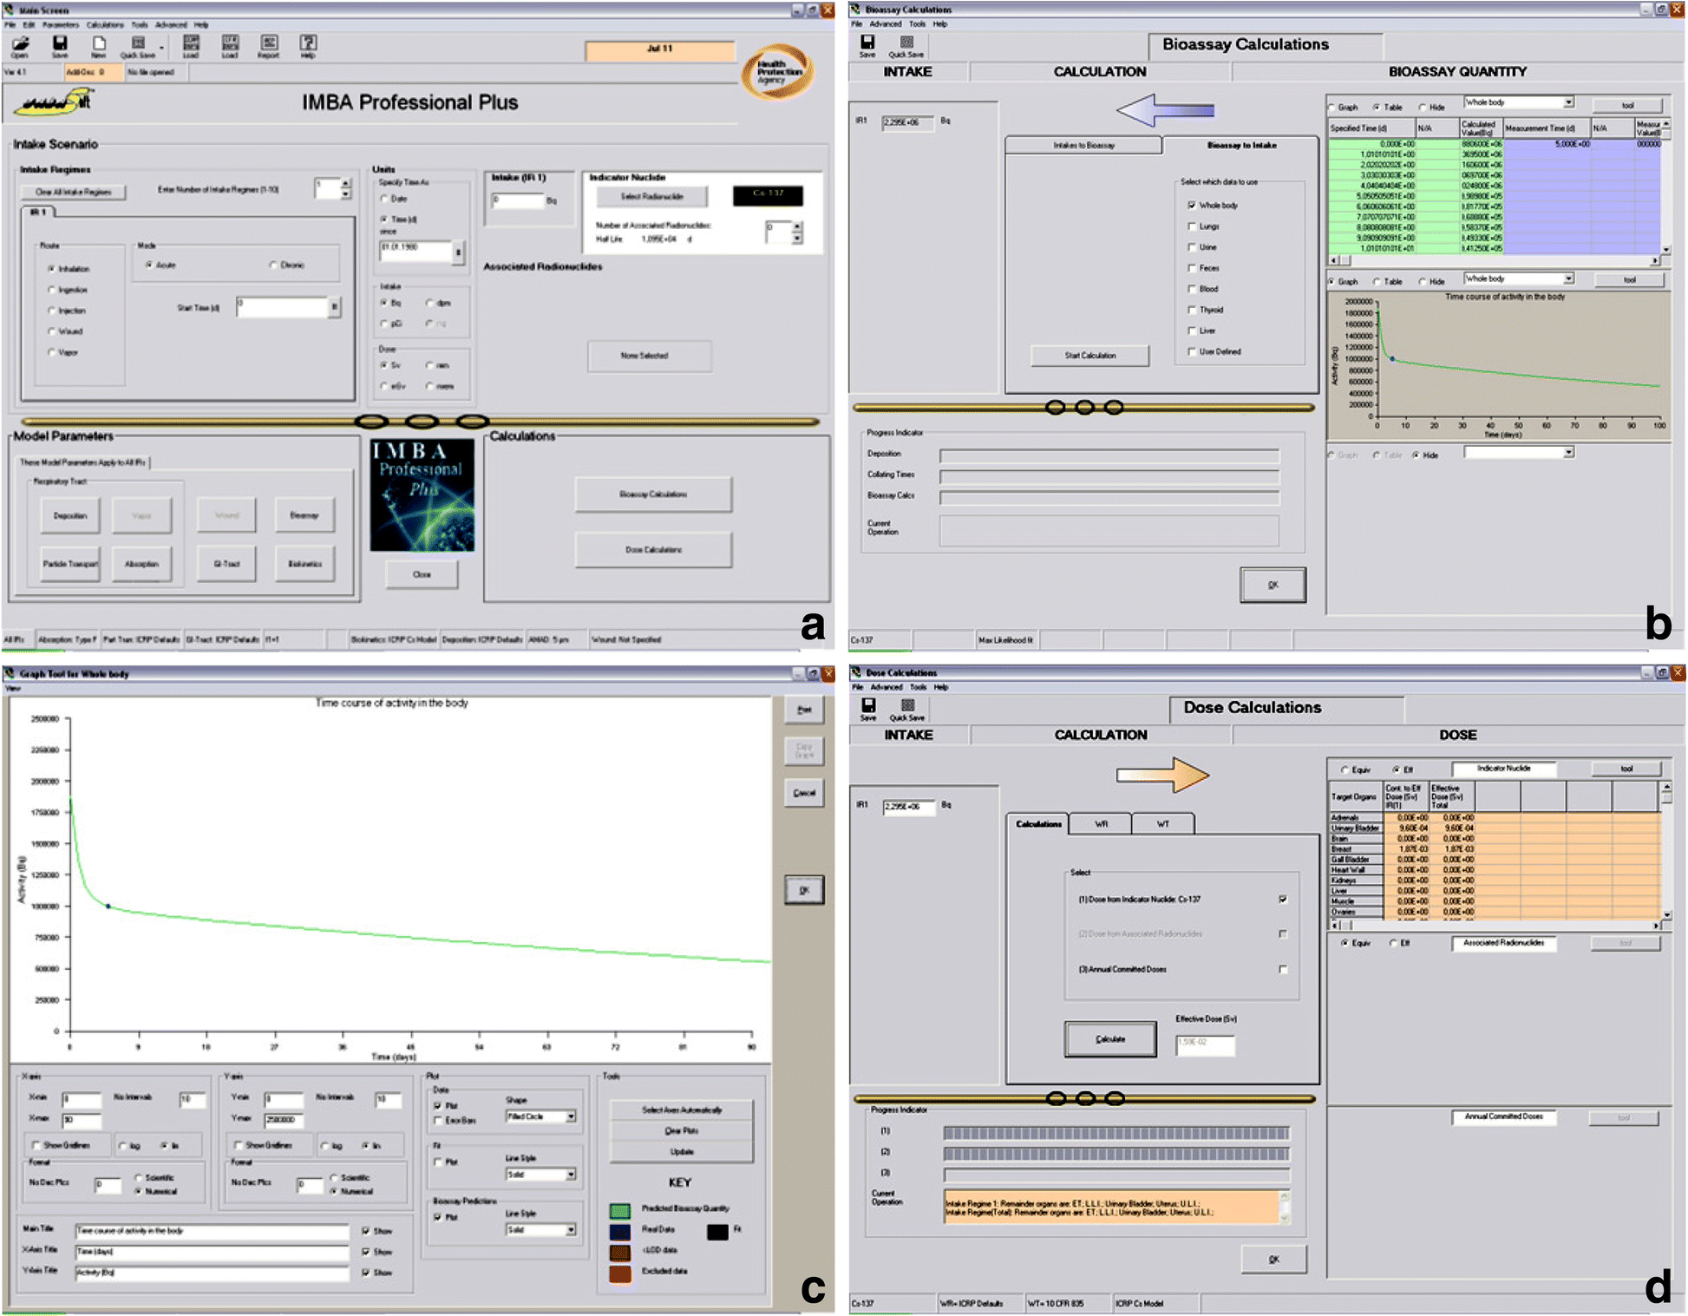1688x1316 pixels.
Task: Click orange Excluded data color swatch
Action: (x=620, y=1273)
